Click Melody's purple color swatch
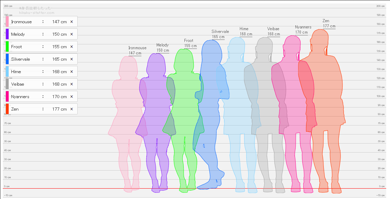 click(7, 34)
